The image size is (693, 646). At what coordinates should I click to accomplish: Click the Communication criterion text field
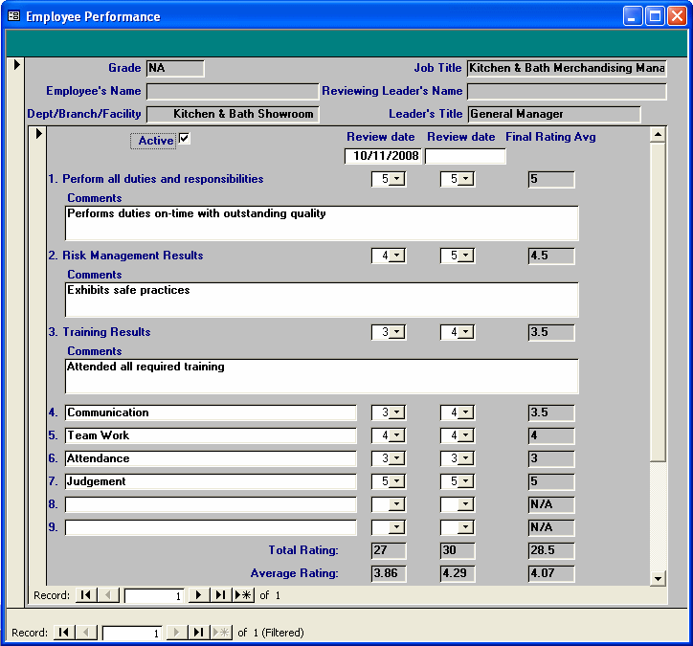point(211,412)
